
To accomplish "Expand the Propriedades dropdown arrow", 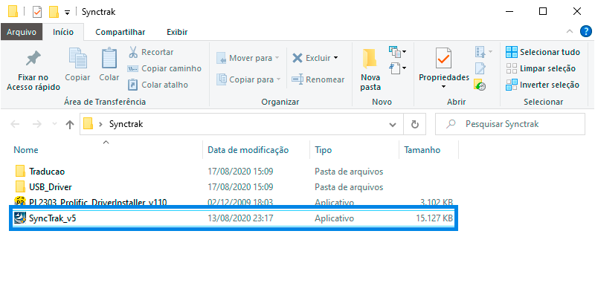I will point(443,87).
